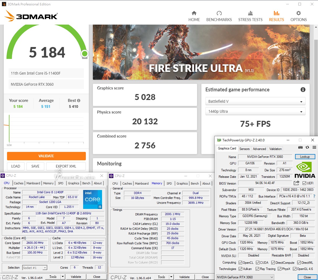Toggle the Ray Tracing checkbox
The height and width of the screenshot is (280, 318).
tap(257, 269)
